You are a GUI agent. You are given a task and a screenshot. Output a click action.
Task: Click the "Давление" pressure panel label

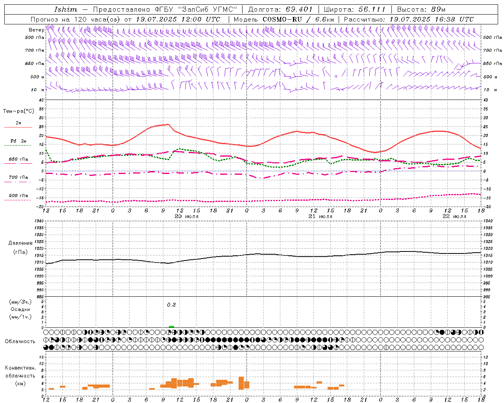20,243
